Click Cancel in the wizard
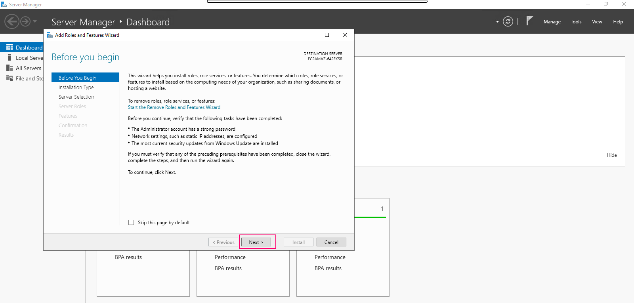The height and width of the screenshot is (303, 634). click(x=331, y=242)
